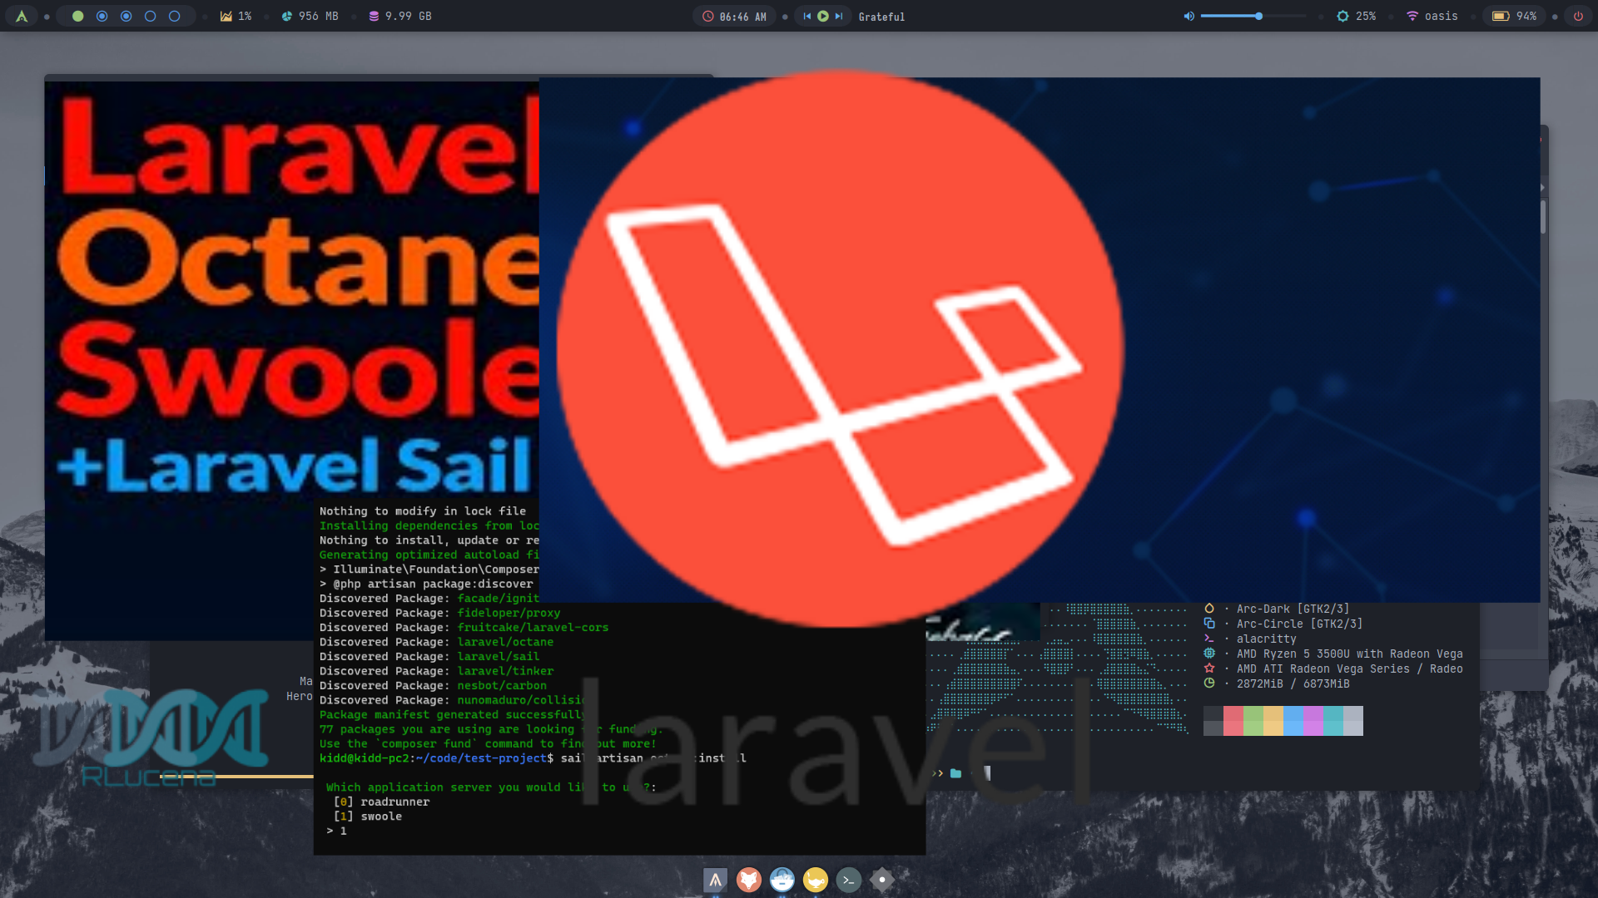Open the oasis network label
Image resolution: width=1598 pixels, height=898 pixels.
1442,16
